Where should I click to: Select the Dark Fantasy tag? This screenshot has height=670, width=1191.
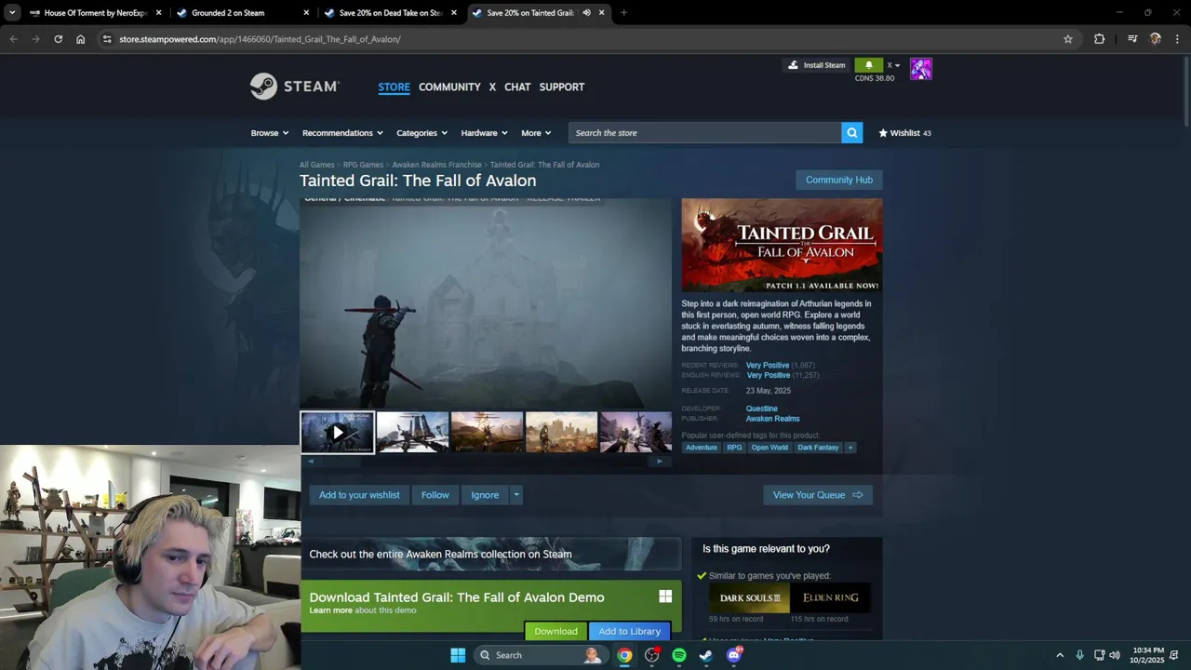[x=818, y=448]
